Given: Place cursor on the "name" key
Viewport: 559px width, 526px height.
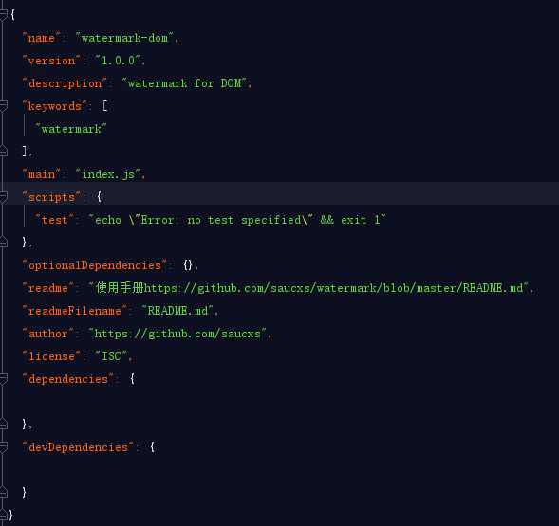Looking at the screenshot, I should point(42,38).
